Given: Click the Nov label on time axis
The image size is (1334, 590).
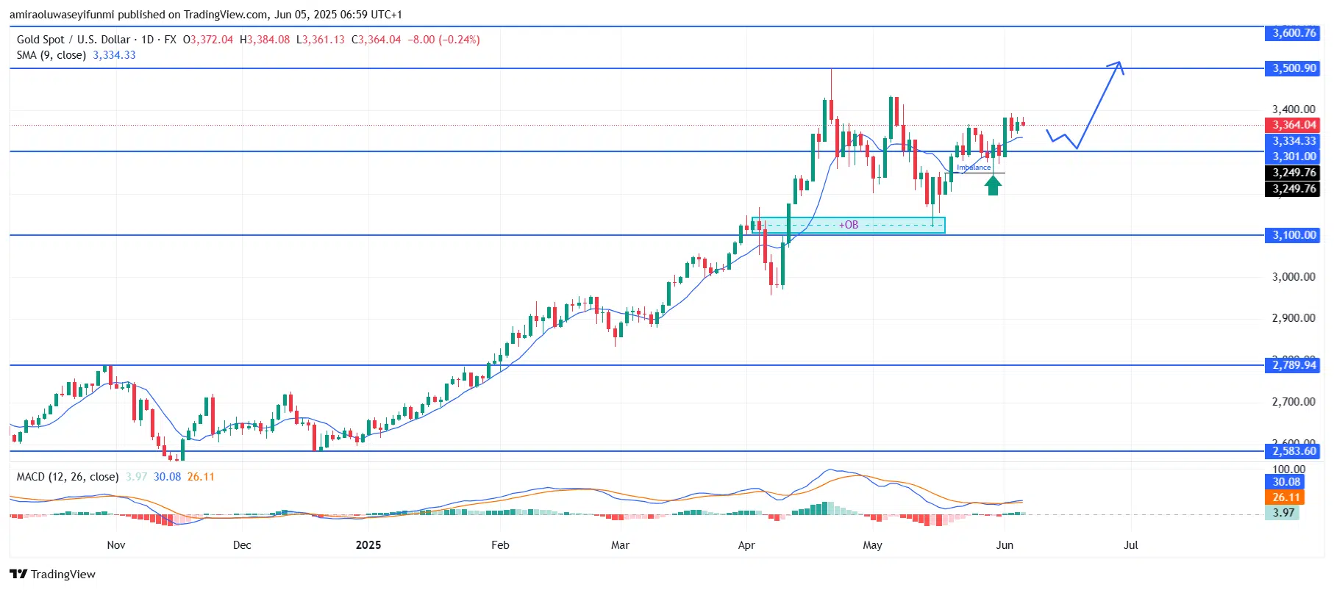Looking at the screenshot, I should [116, 545].
